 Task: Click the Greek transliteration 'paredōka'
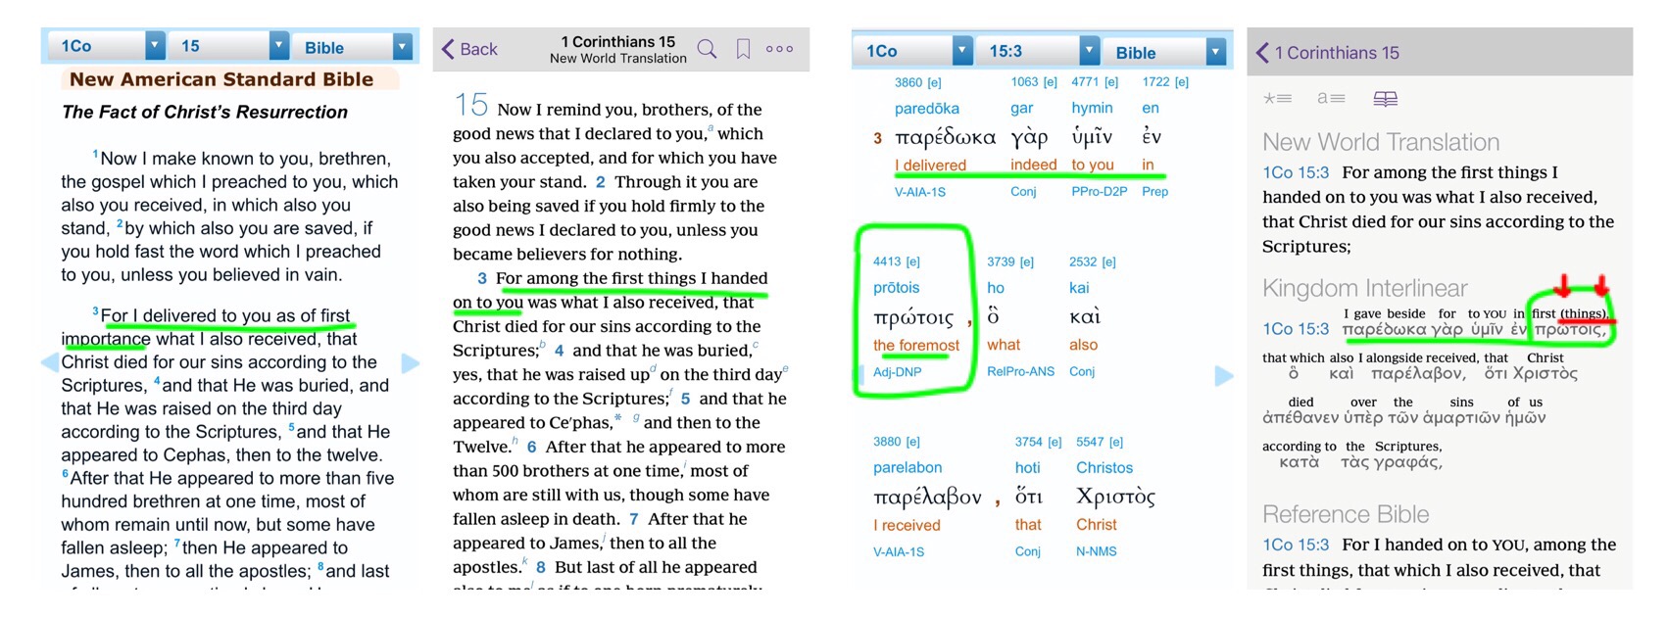click(926, 109)
